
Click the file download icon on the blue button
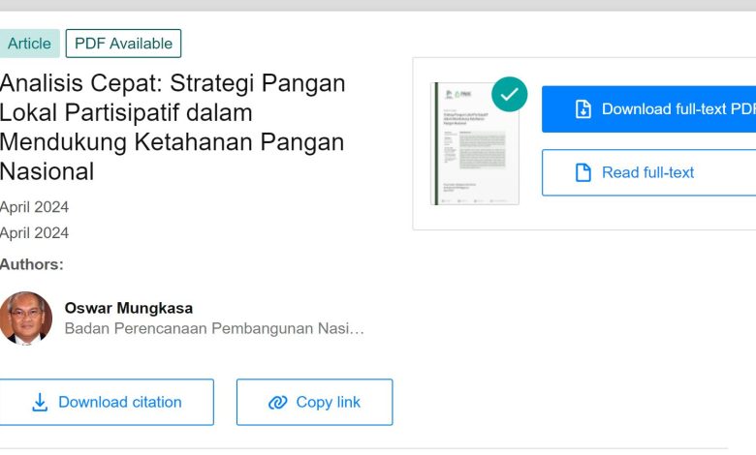(583, 109)
